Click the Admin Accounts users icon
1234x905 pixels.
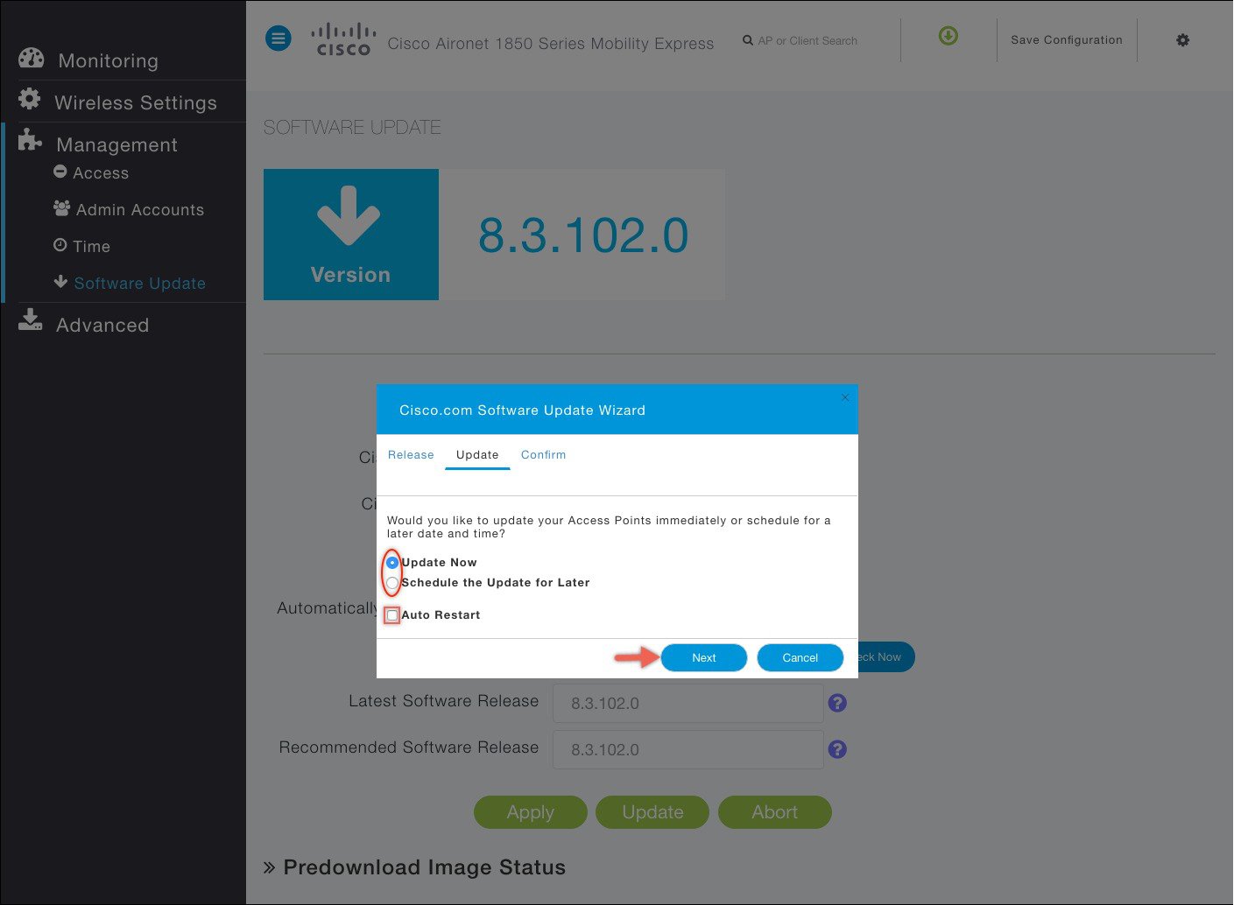tap(61, 208)
